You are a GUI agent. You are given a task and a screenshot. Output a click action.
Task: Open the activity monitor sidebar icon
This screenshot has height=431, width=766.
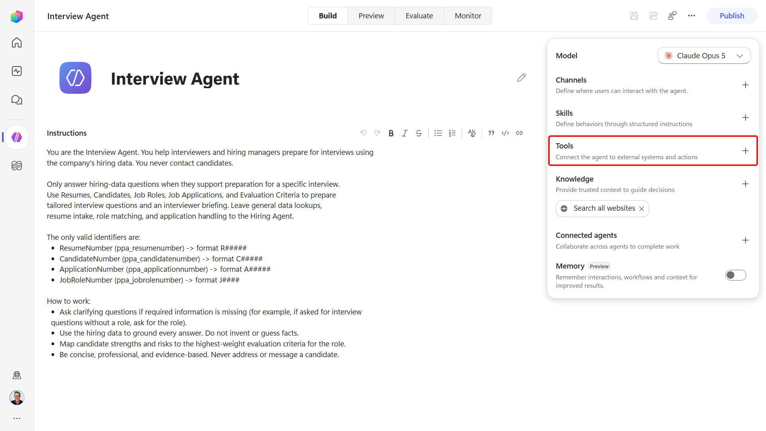coord(17,71)
